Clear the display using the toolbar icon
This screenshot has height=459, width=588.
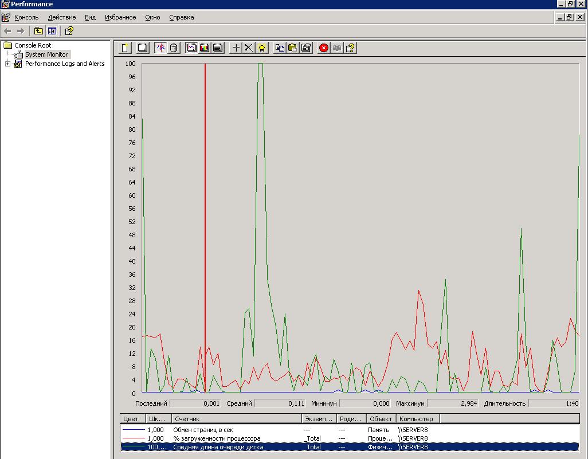[x=143, y=48]
